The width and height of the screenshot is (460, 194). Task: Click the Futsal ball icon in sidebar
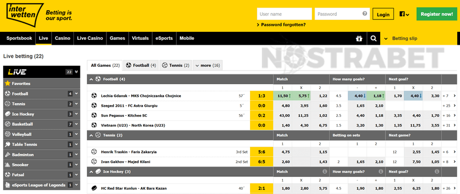coord(8,175)
